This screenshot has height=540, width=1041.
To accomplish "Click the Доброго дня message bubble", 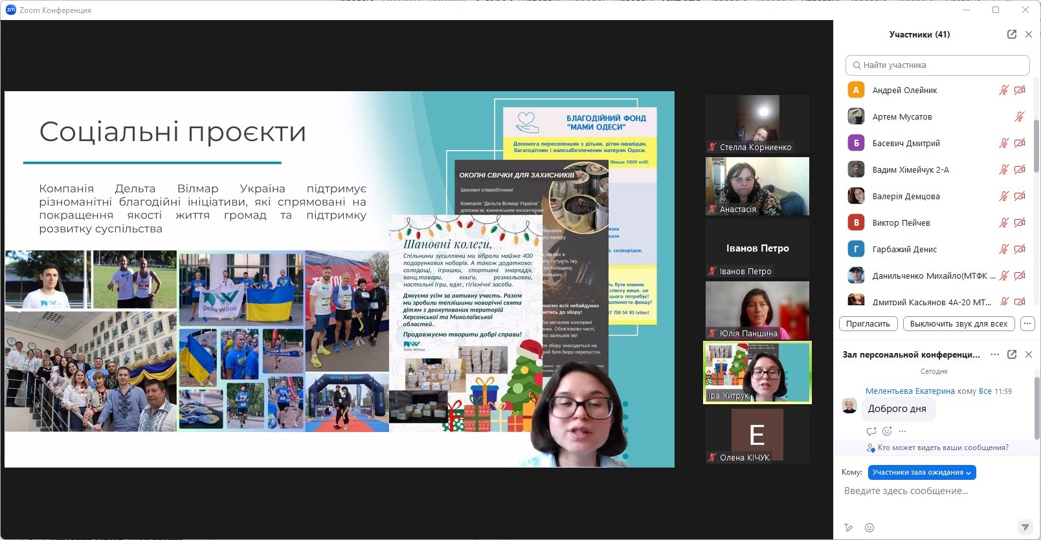I will point(897,409).
